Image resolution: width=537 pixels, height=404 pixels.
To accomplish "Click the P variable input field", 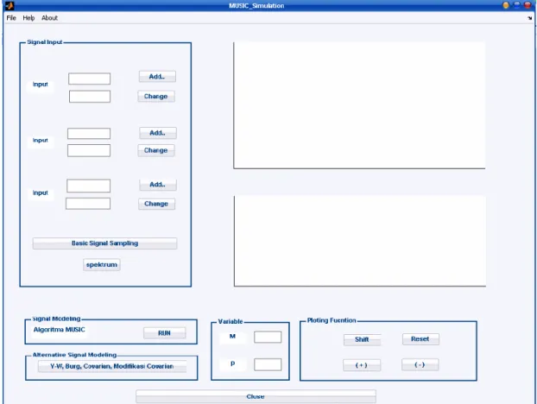I will tap(268, 364).
